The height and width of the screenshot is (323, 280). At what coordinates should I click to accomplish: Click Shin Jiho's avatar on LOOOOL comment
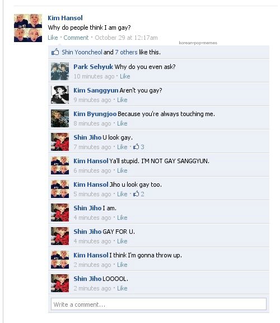pos(60,283)
